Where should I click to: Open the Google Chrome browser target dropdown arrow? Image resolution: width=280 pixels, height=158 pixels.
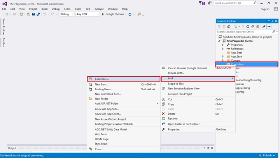126,14
